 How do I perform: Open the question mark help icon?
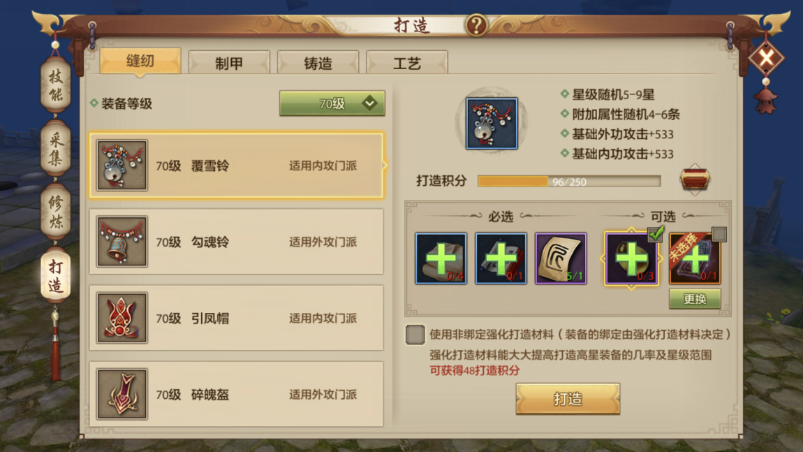[476, 24]
